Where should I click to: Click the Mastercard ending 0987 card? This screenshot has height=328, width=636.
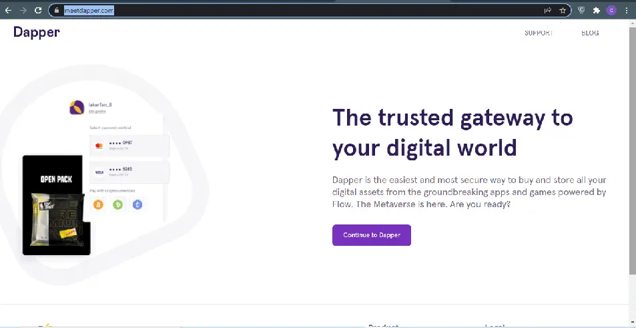pyautogui.click(x=129, y=146)
